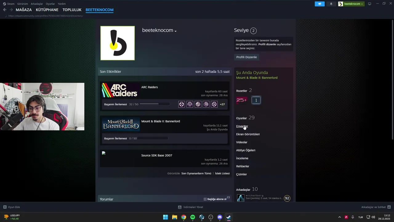Click the Profili Düzenle button
Image resolution: width=394 pixels, height=222 pixels.
pyautogui.click(x=247, y=57)
